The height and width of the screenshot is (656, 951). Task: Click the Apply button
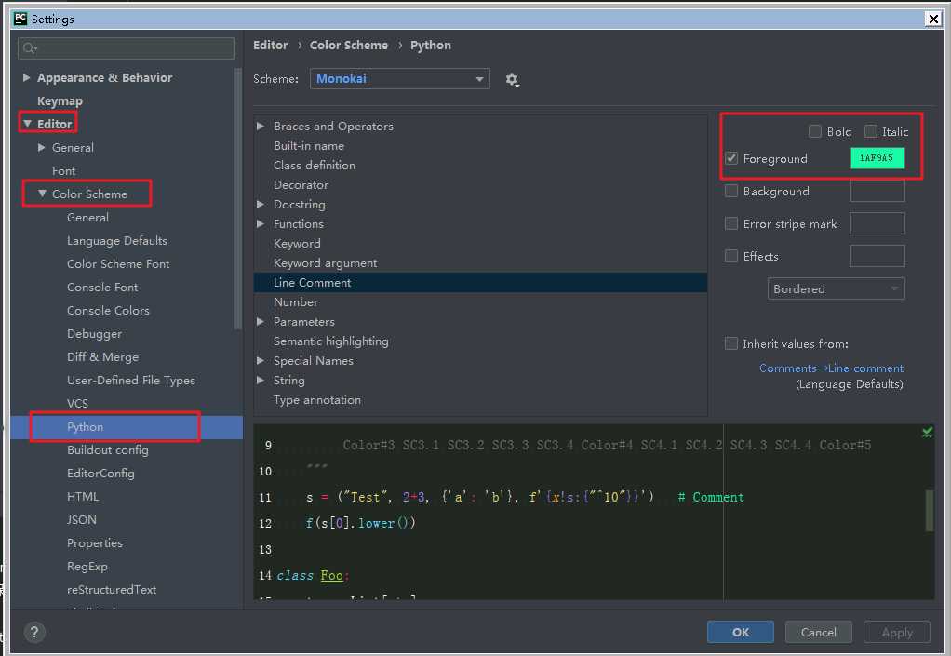897,632
